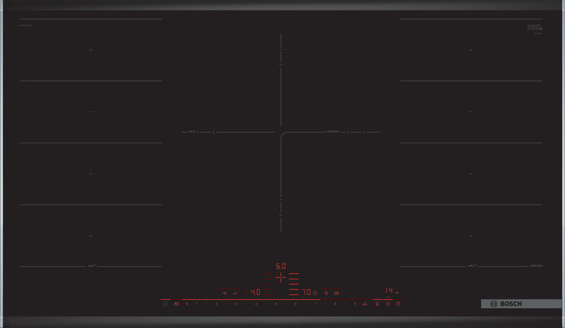Tap the minus sign next to 14

click(397, 293)
